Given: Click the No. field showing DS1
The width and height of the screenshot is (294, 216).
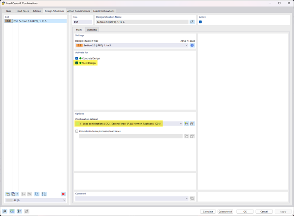Looking at the screenshot, I should 83,22.
